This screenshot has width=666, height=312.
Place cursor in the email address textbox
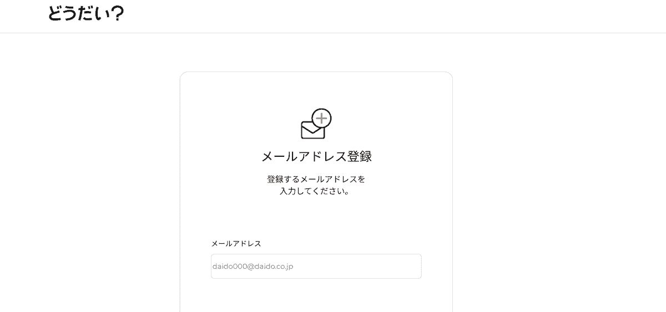coord(316,266)
